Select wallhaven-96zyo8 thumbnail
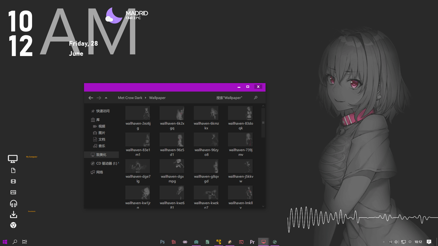 coord(206,140)
